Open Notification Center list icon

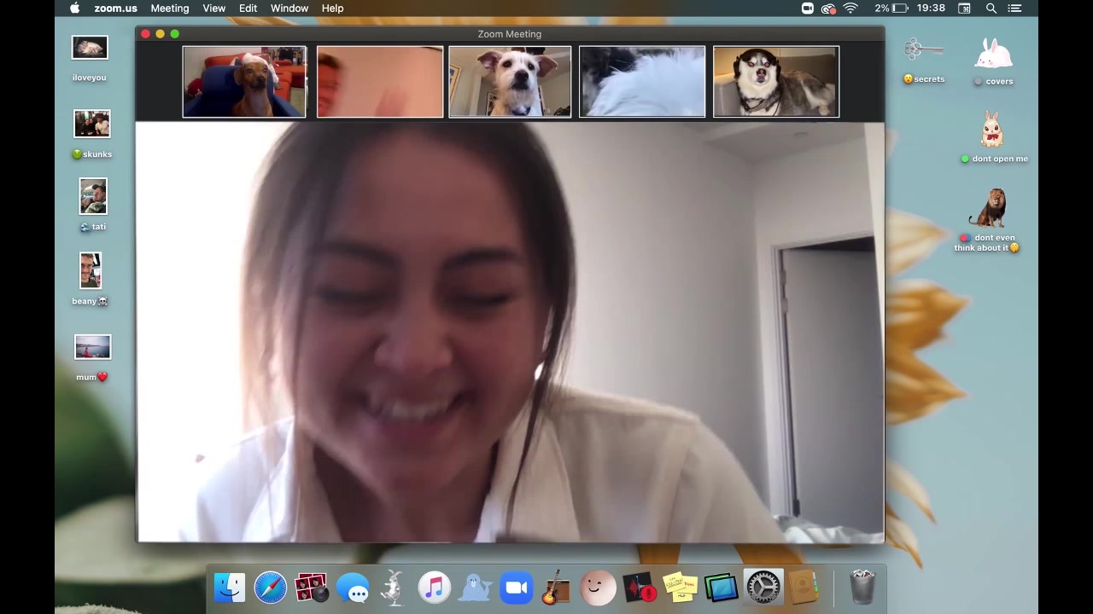[1015, 9]
